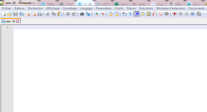The width and height of the screenshot is (207, 112).
Task: Close the 'new 16' tab with its X
Action: [x=18, y=21]
